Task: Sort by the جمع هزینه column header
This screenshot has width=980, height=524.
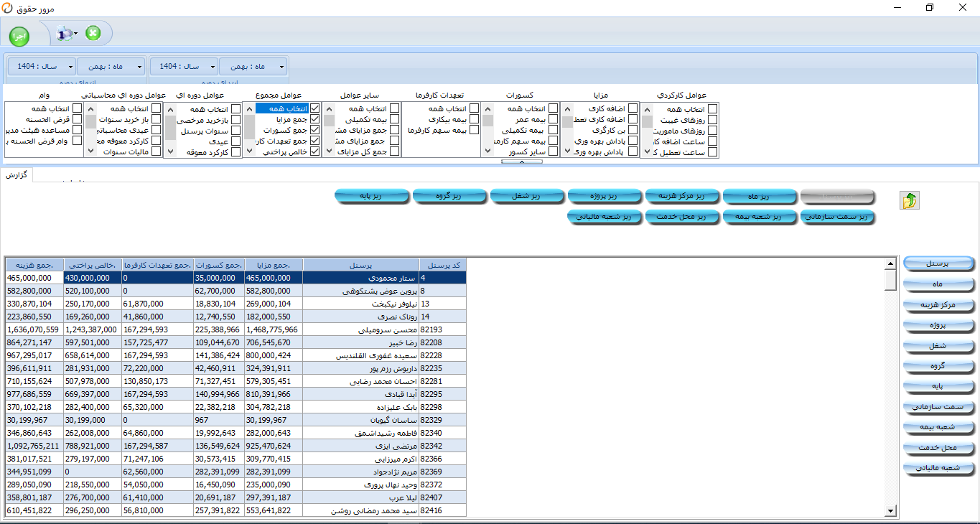Action: tap(34, 264)
